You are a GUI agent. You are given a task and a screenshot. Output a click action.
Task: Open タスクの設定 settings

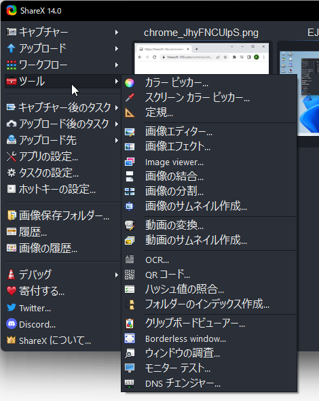coord(62,173)
